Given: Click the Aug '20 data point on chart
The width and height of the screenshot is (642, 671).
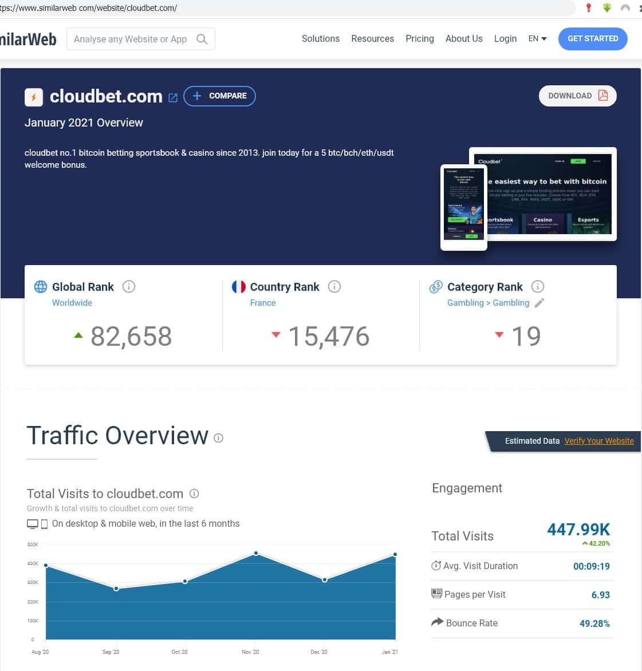Looking at the screenshot, I should (46, 565).
